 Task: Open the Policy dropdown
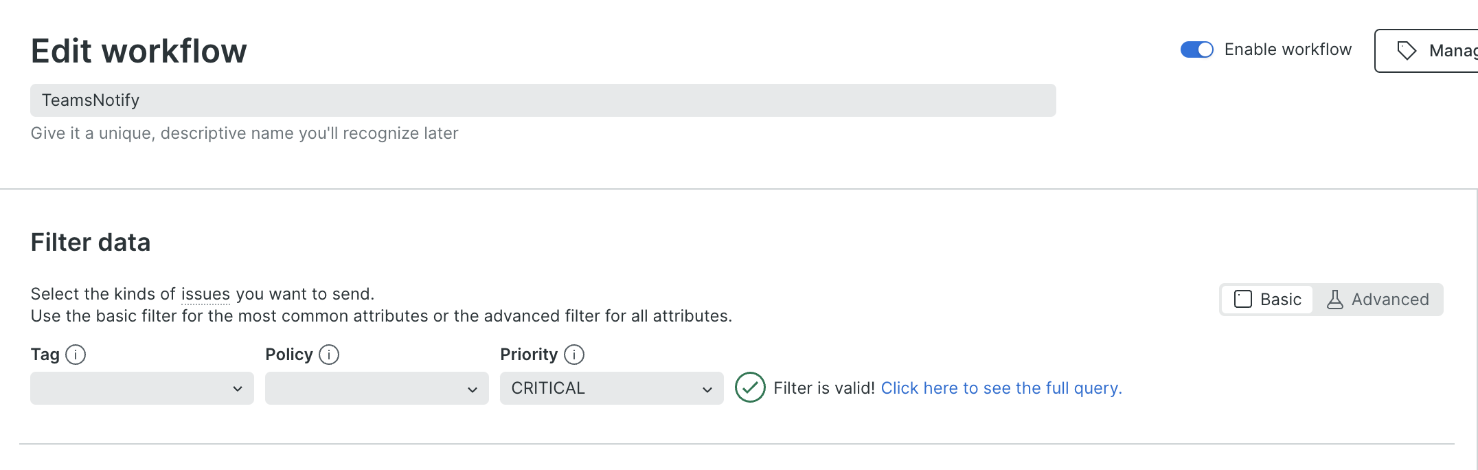click(x=376, y=388)
